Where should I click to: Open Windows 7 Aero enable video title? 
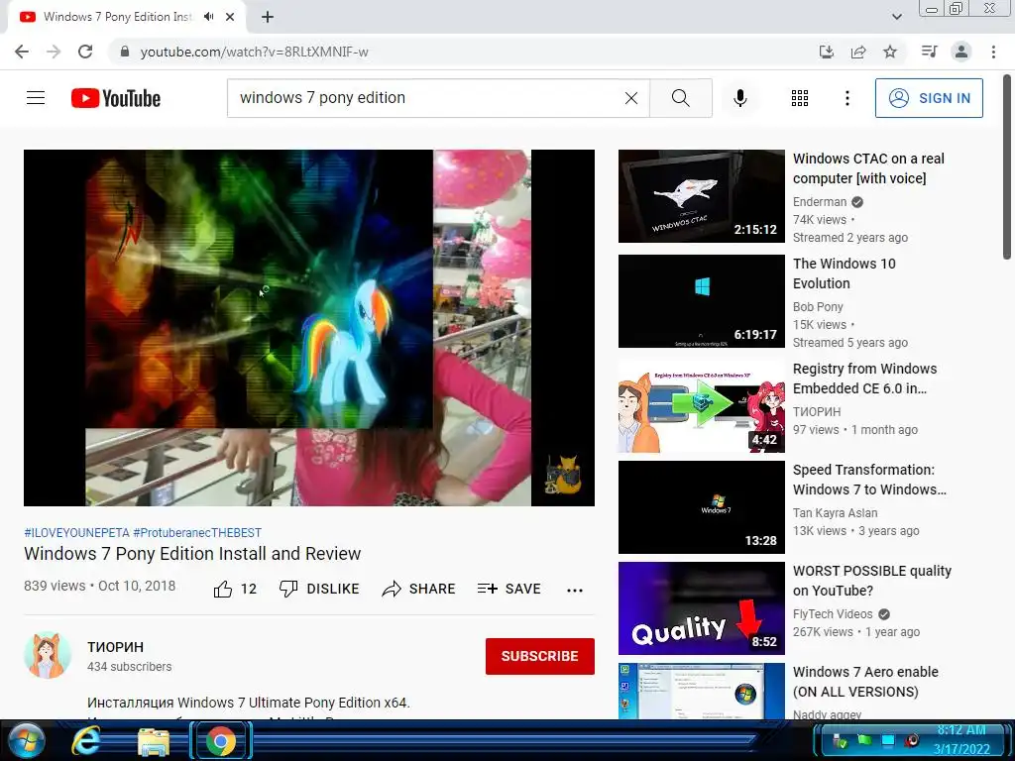click(865, 682)
